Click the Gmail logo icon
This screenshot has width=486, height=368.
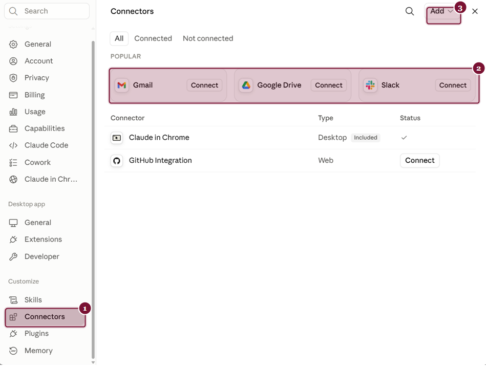click(122, 85)
